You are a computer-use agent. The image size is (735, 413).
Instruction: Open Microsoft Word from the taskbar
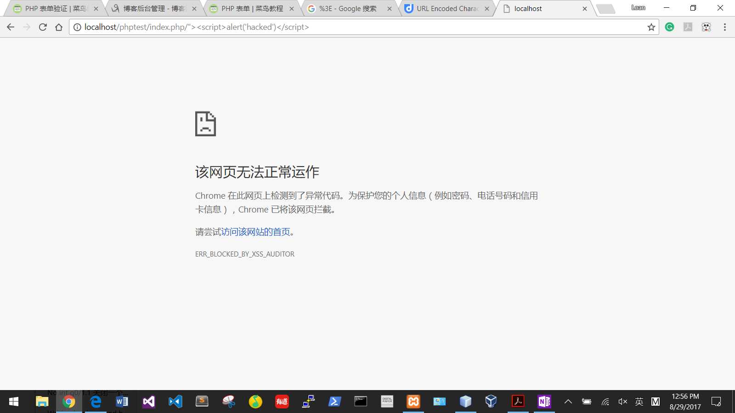[122, 402]
